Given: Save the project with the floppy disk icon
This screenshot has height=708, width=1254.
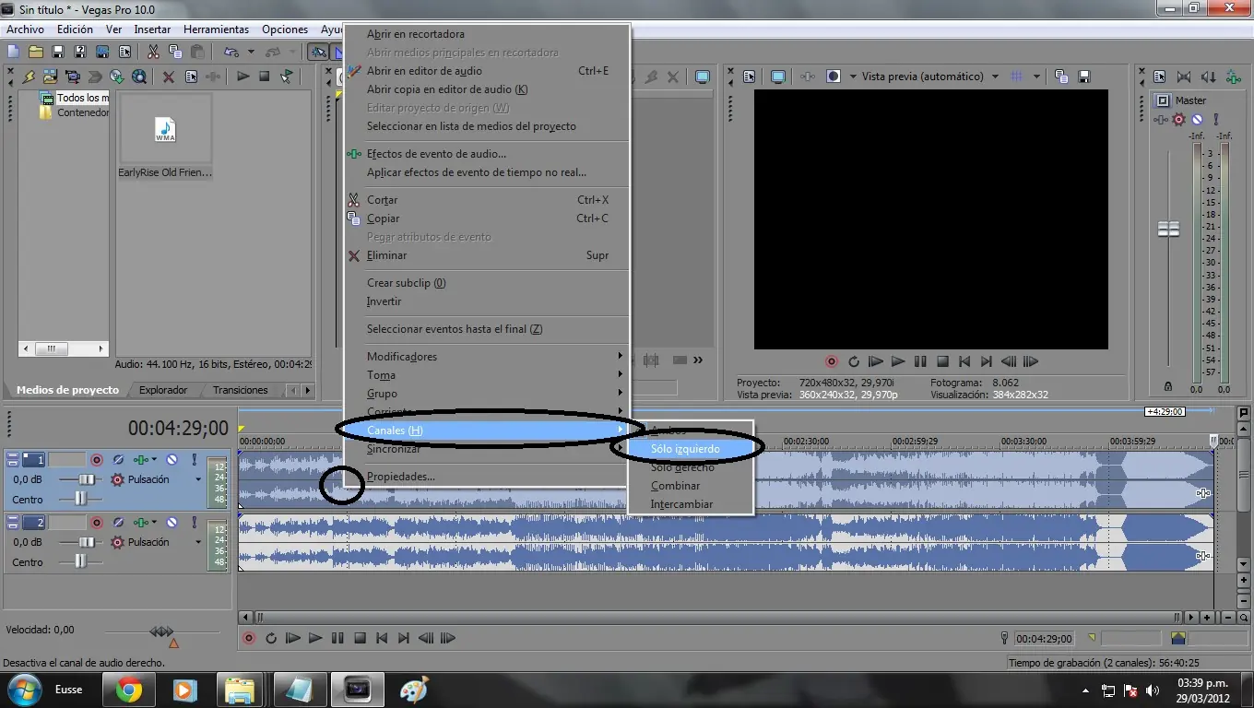Looking at the screenshot, I should (x=58, y=53).
